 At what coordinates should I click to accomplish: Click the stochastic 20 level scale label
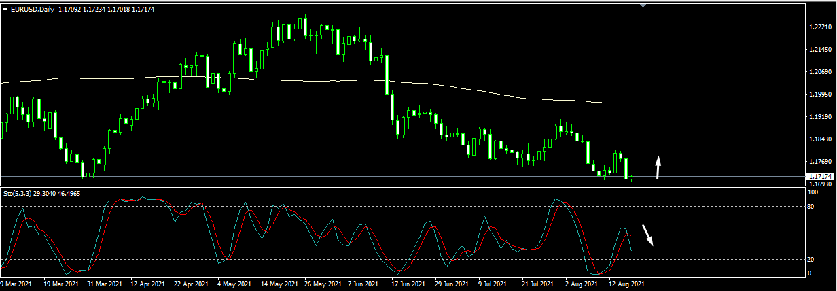pyautogui.click(x=811, y=259)
